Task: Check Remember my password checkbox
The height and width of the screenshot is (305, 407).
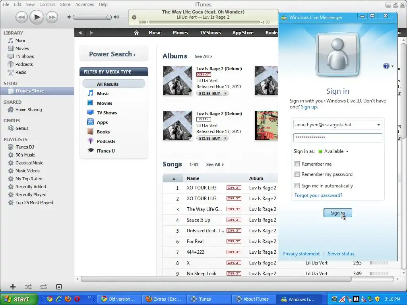Action: 297,174
